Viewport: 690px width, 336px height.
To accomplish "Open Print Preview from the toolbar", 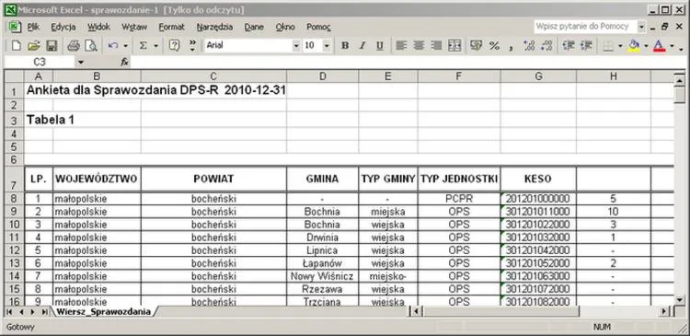I will point(91,45).
